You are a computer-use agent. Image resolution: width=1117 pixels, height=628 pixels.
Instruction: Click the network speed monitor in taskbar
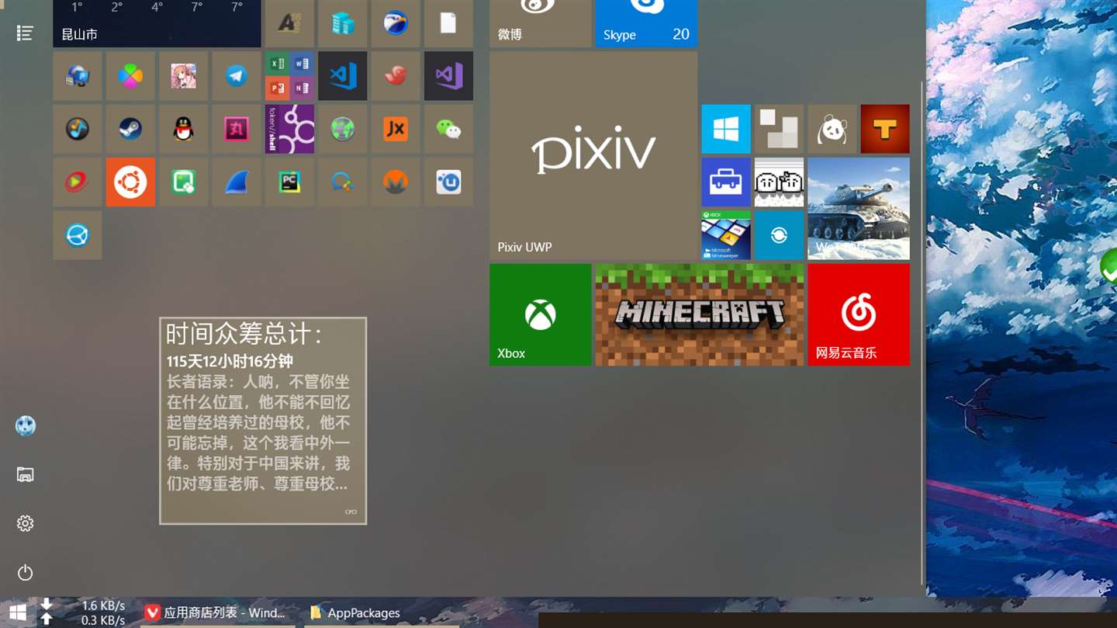[x=83, y=612]
